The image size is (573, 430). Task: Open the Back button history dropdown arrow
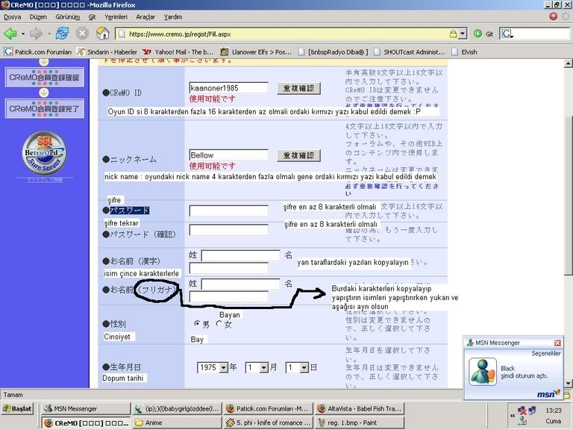[23, 34]
